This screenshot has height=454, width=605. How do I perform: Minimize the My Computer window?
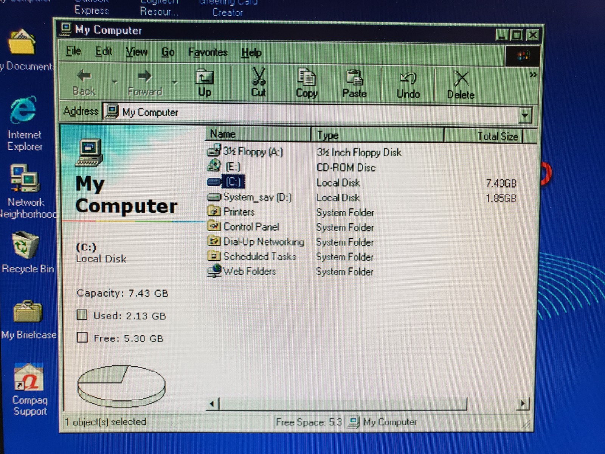coord(502,35)
